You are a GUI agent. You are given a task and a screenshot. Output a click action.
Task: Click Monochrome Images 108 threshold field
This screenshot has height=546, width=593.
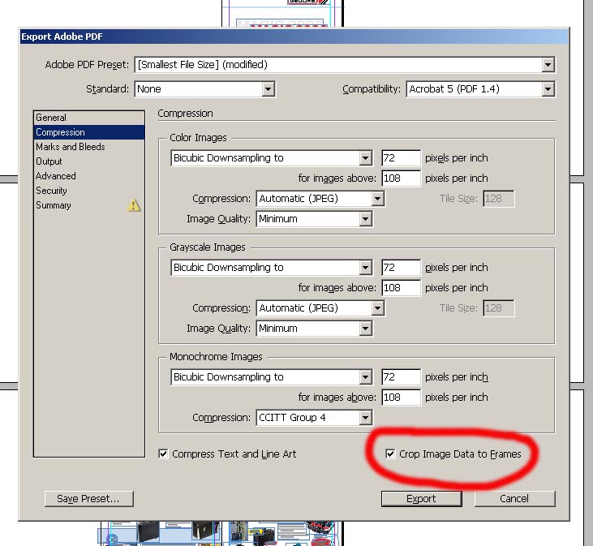point(401,398)
